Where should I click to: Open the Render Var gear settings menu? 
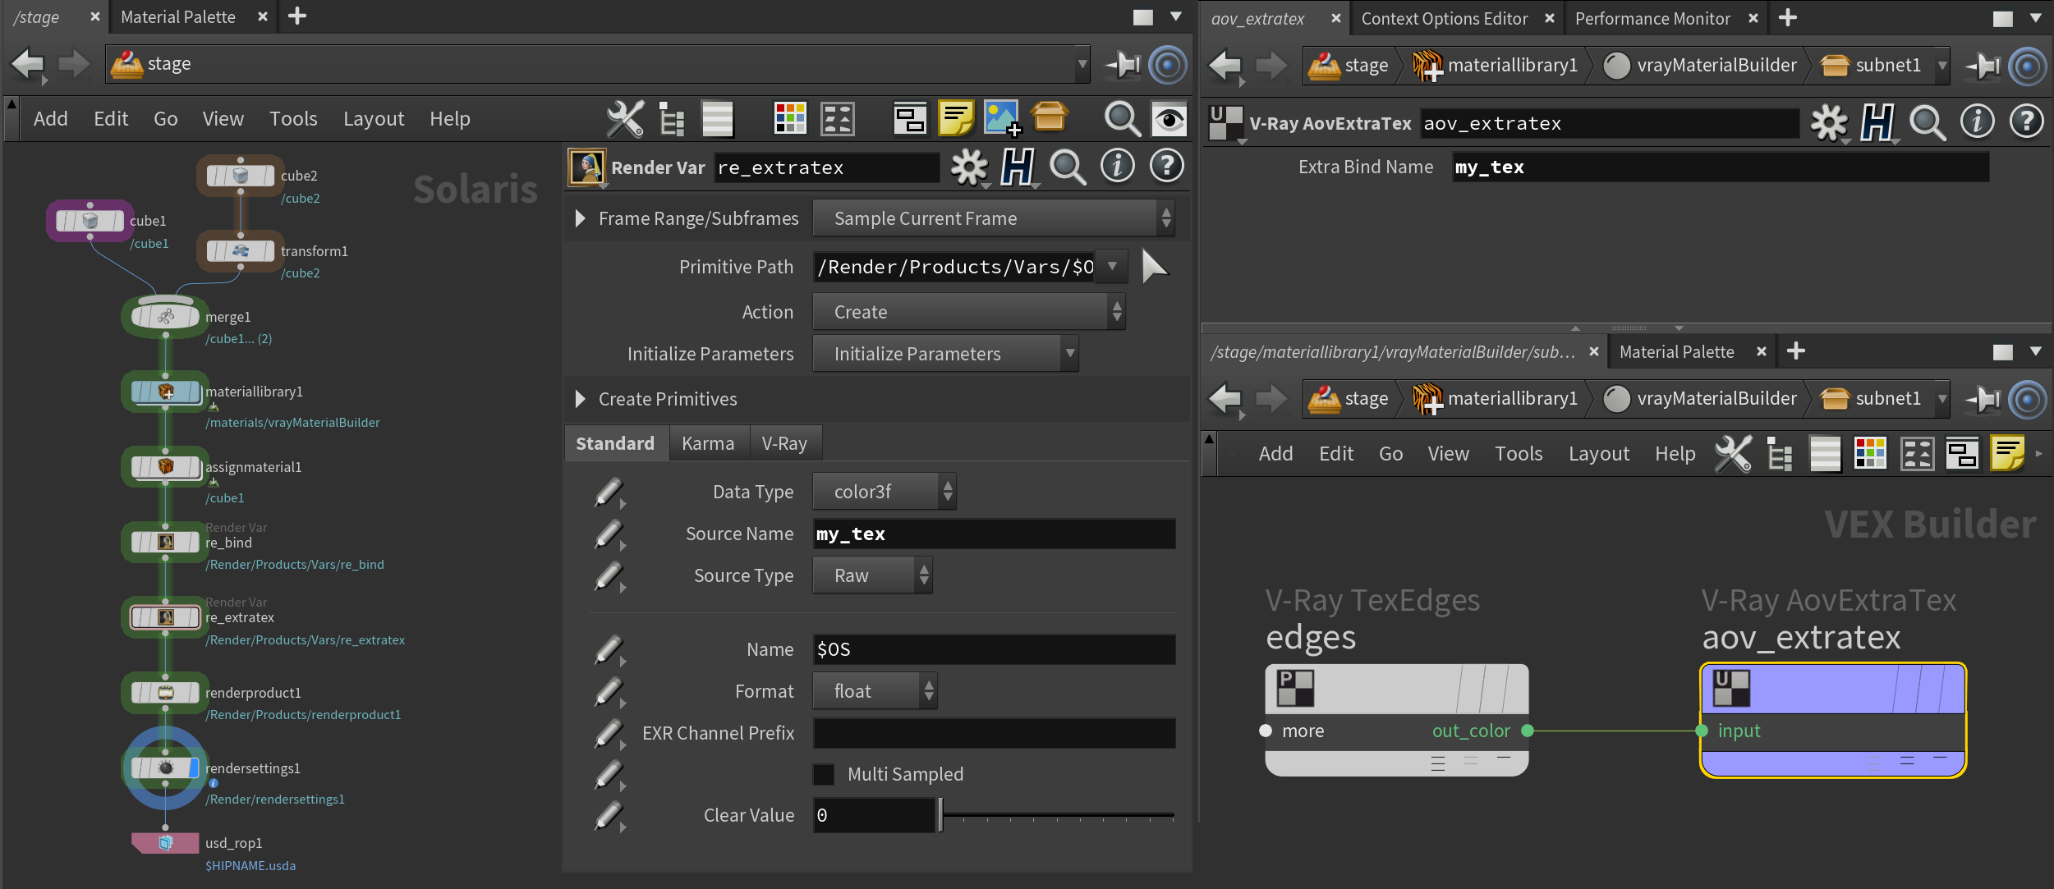pyautogui.click(x=969, y=167)
